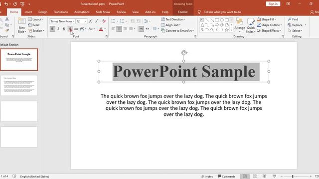Toggle Italic formatting

tap(58, 29)
